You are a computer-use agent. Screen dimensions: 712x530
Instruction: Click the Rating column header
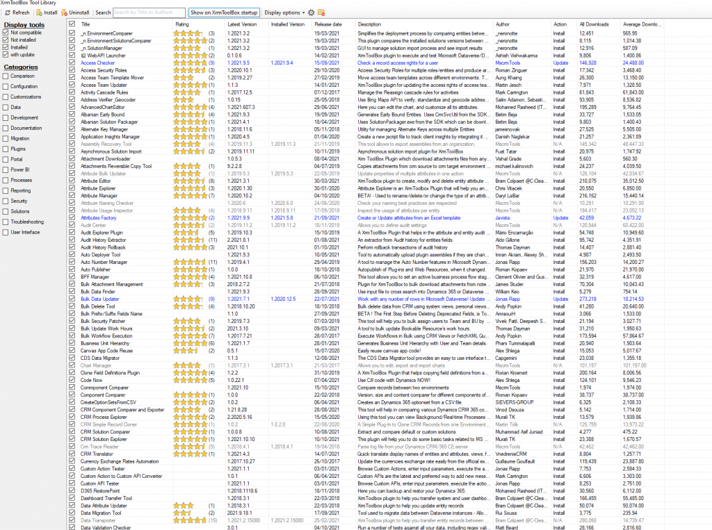pyautogui.click(x=182, y=24)
